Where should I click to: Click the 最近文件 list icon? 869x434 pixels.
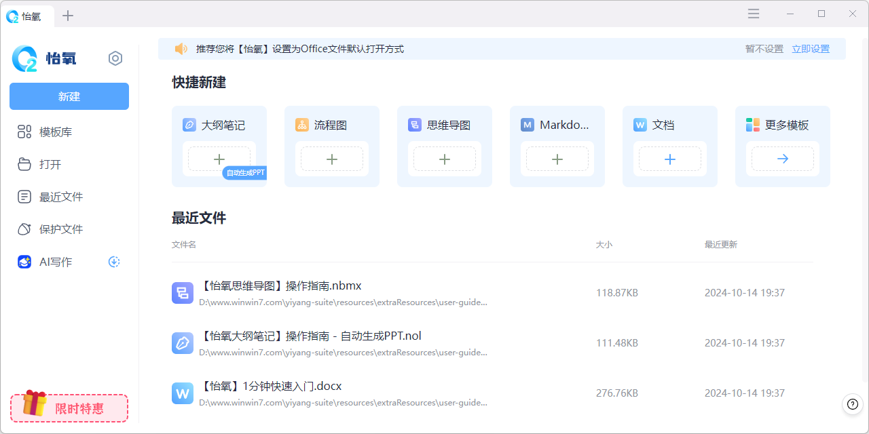tap(24, 197)
